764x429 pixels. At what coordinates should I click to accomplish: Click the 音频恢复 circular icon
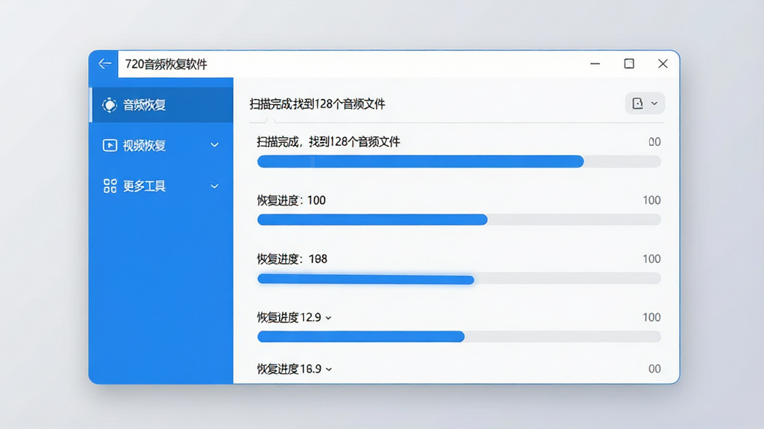[109, 104]
